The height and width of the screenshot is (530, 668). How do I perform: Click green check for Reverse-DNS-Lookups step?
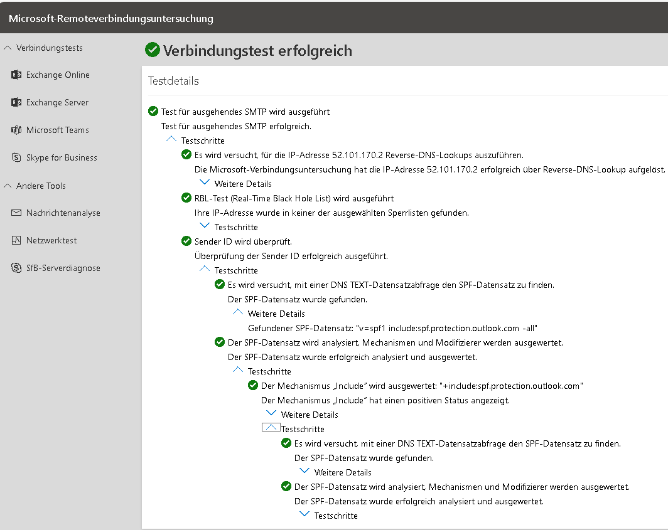[x=186, y=154]
